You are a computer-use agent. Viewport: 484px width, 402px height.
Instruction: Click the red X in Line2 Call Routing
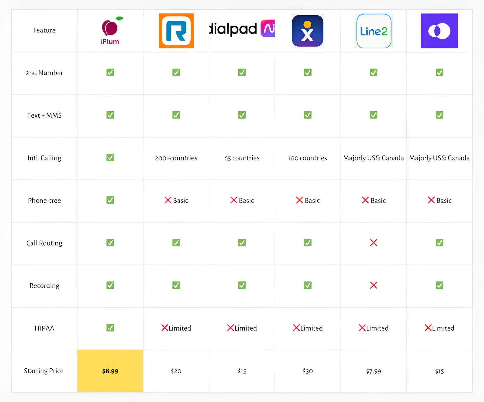[374, 242]
